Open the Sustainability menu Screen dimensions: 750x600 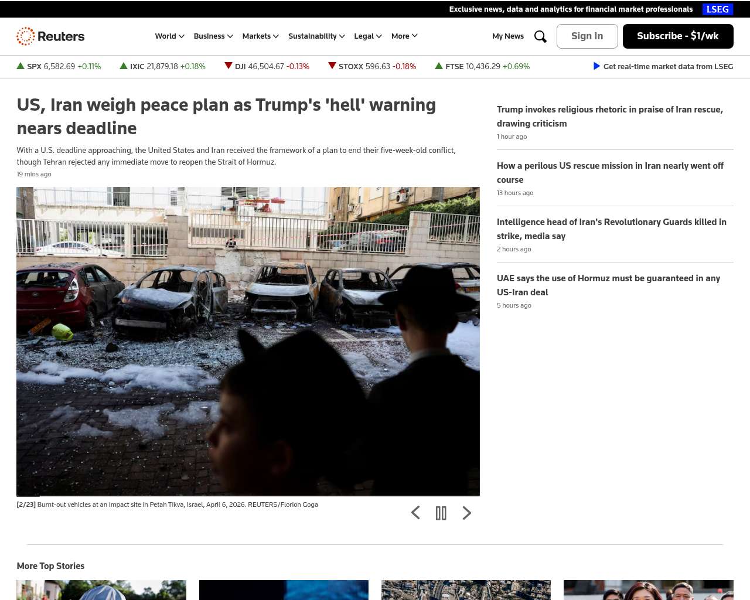(316, 36)
